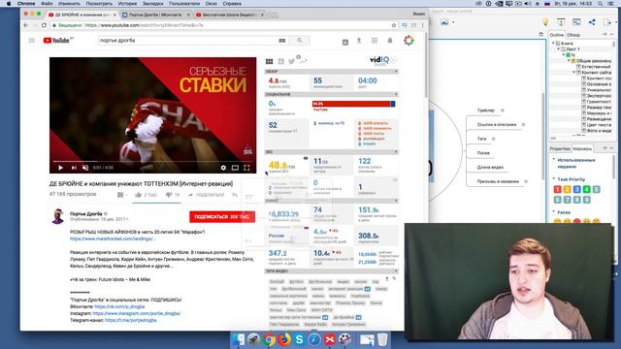The width and height of the screenshot is (621, 349).
Task: Collapse the vidIQ ОБЗОР section
Action: coord(396,72)
